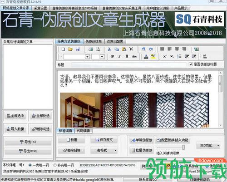Click the font color A icon
Viewport: 227px width, 182px height.
point(146,56)
